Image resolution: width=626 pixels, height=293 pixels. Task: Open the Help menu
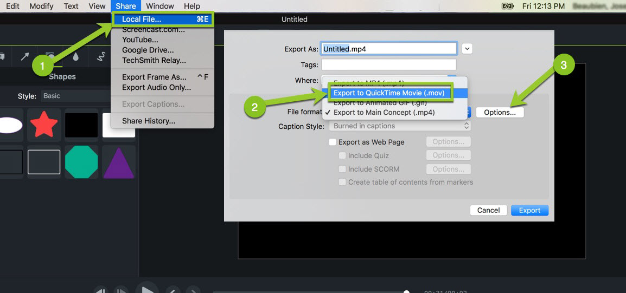tap(191, 6)
